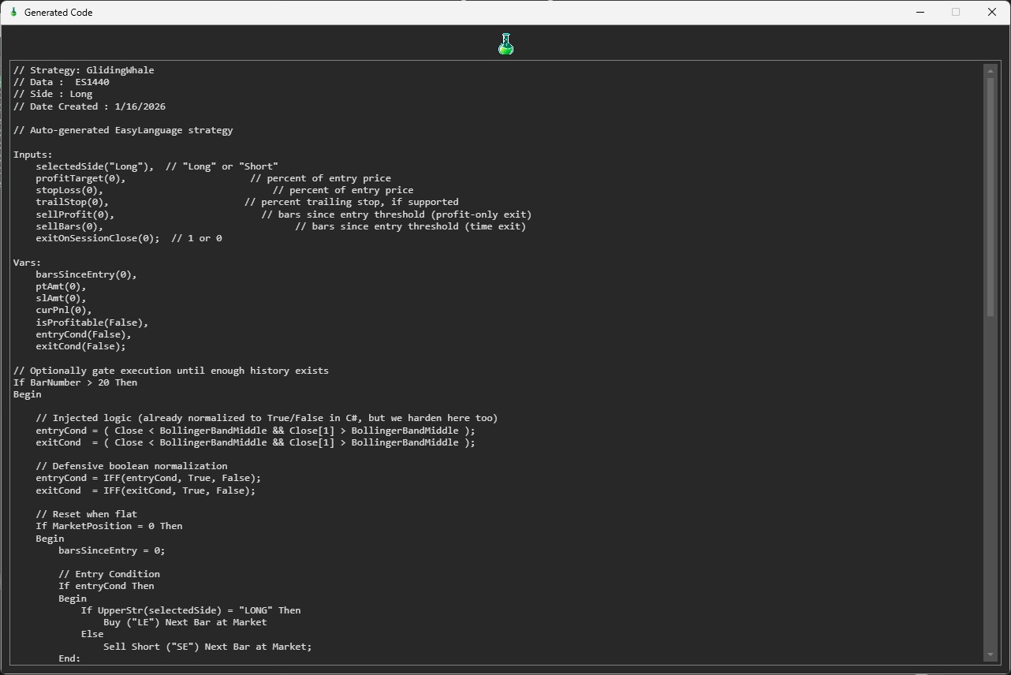Click the exitCond(False) variable line
Viewport: 1011px width, 675px height.
tap(80, 346)
